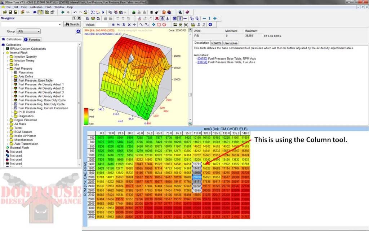Click the 110.0 column header

coord(197,133)
